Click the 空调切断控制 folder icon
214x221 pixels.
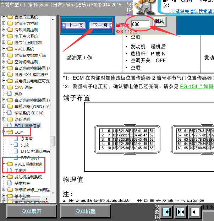point(10,61)
